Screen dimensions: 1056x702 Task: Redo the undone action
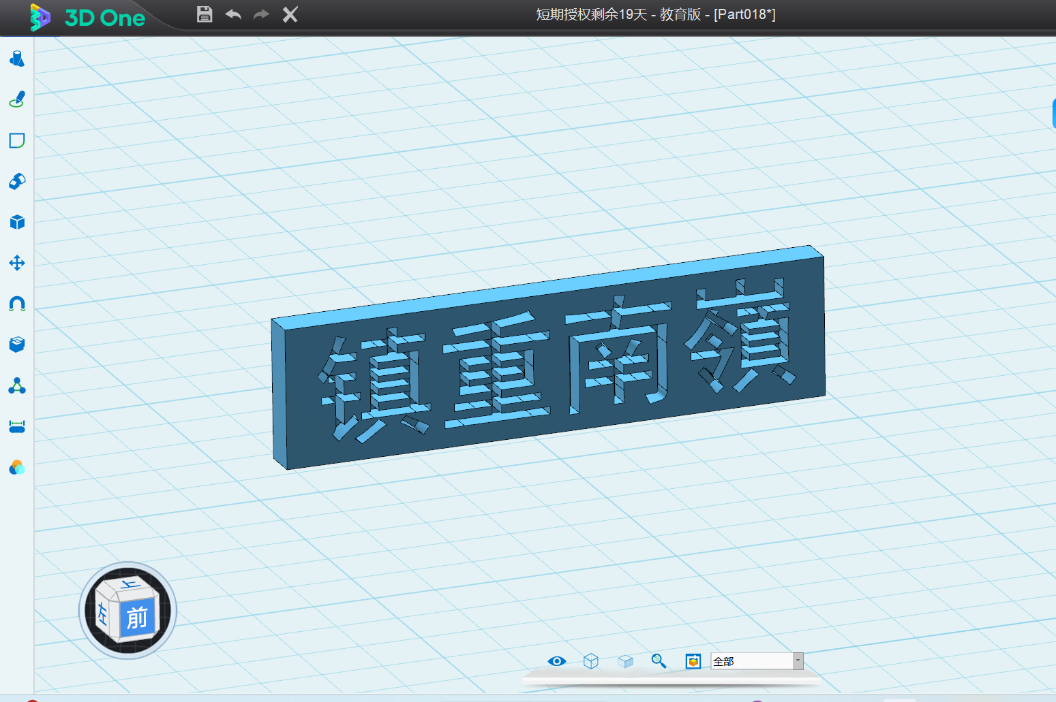262,14
